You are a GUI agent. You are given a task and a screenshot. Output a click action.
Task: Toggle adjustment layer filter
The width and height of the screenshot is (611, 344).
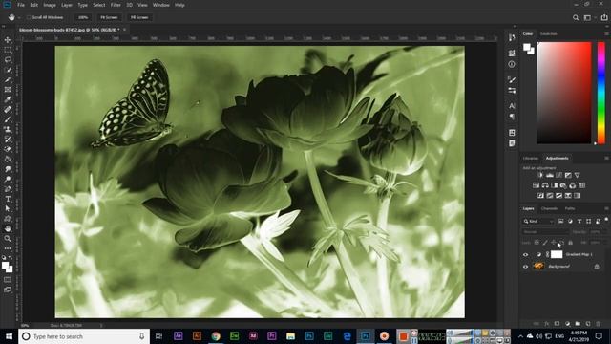[x=570, y=221]
